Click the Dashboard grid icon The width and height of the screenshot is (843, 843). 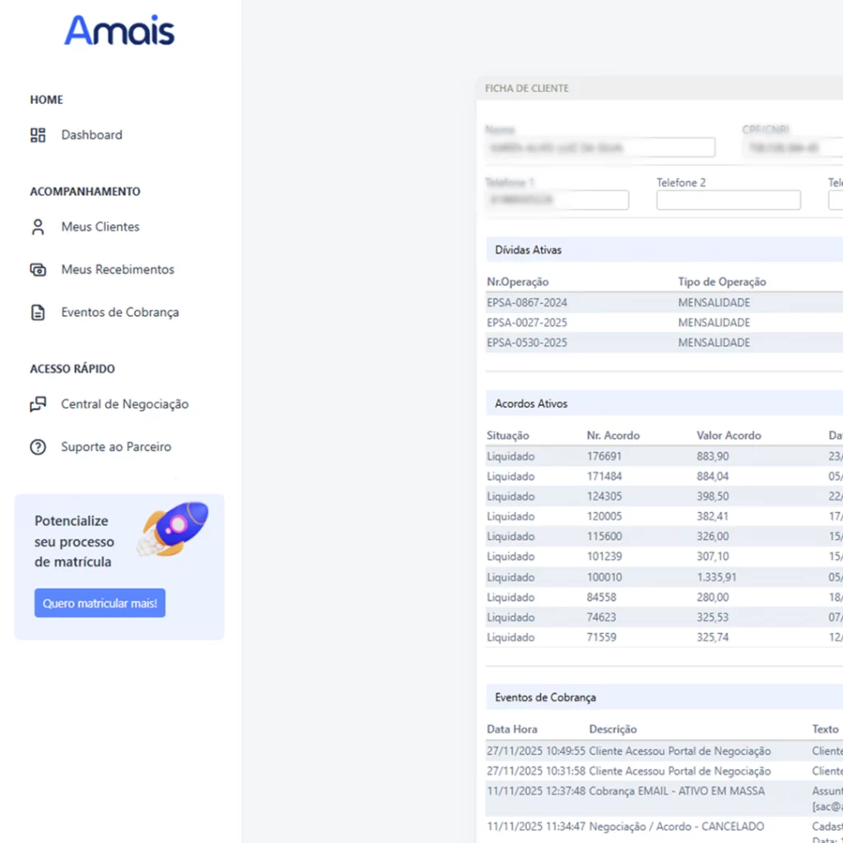click(38, 135)
